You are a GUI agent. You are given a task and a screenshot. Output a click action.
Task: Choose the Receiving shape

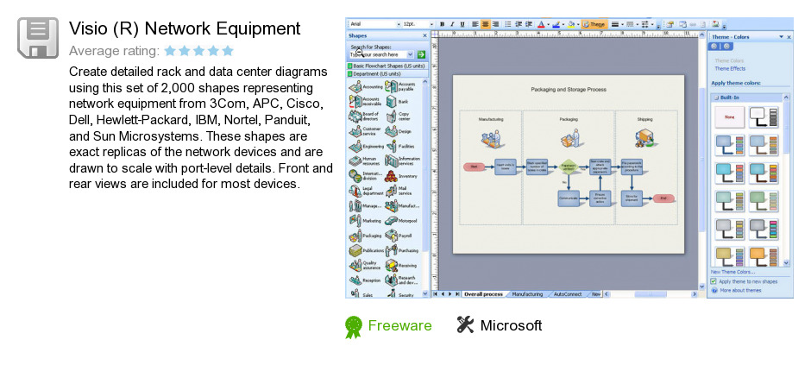coord(401,266)
